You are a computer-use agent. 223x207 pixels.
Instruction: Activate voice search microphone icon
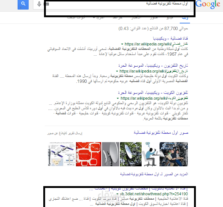click(x=39, y=4)
